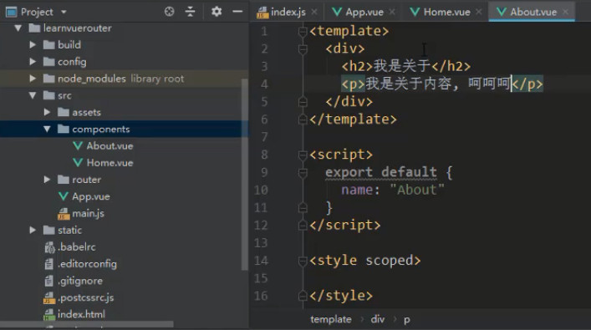Image resolution: width=591 pixels, height=330 pixels.
Task: Expand the assets folder
Action: tap(47, 112)
